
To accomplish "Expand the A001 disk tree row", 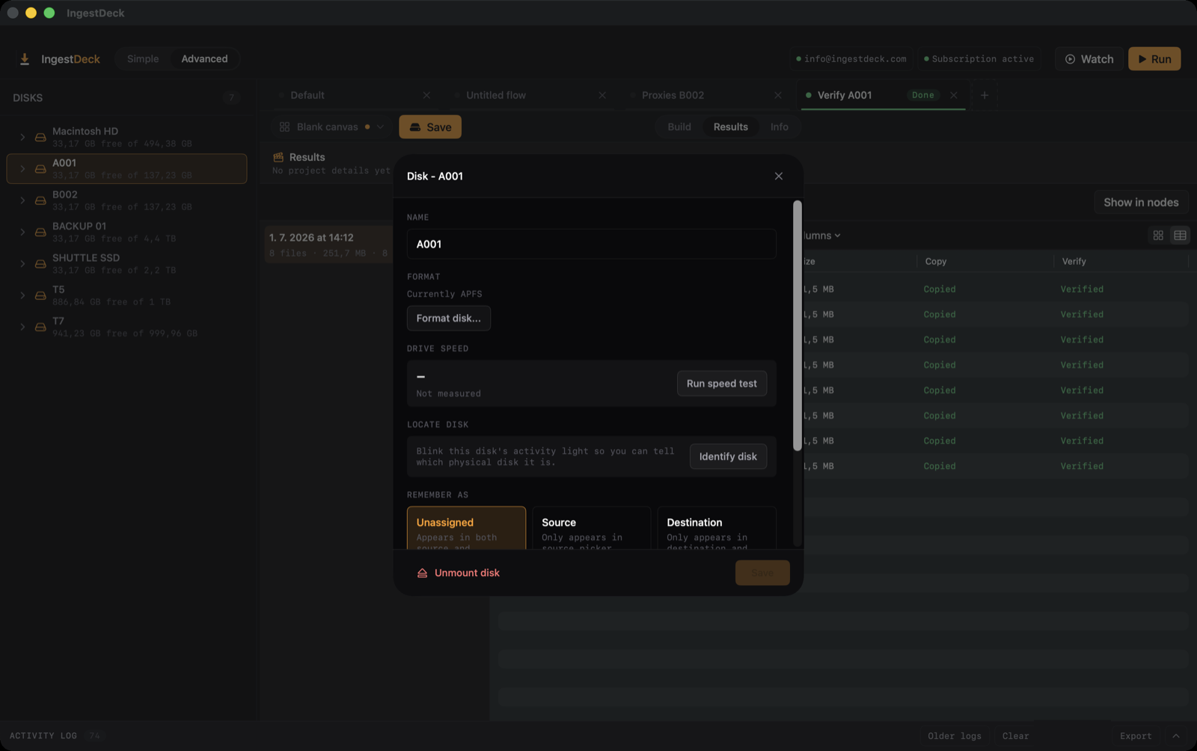I will [22, 169].
